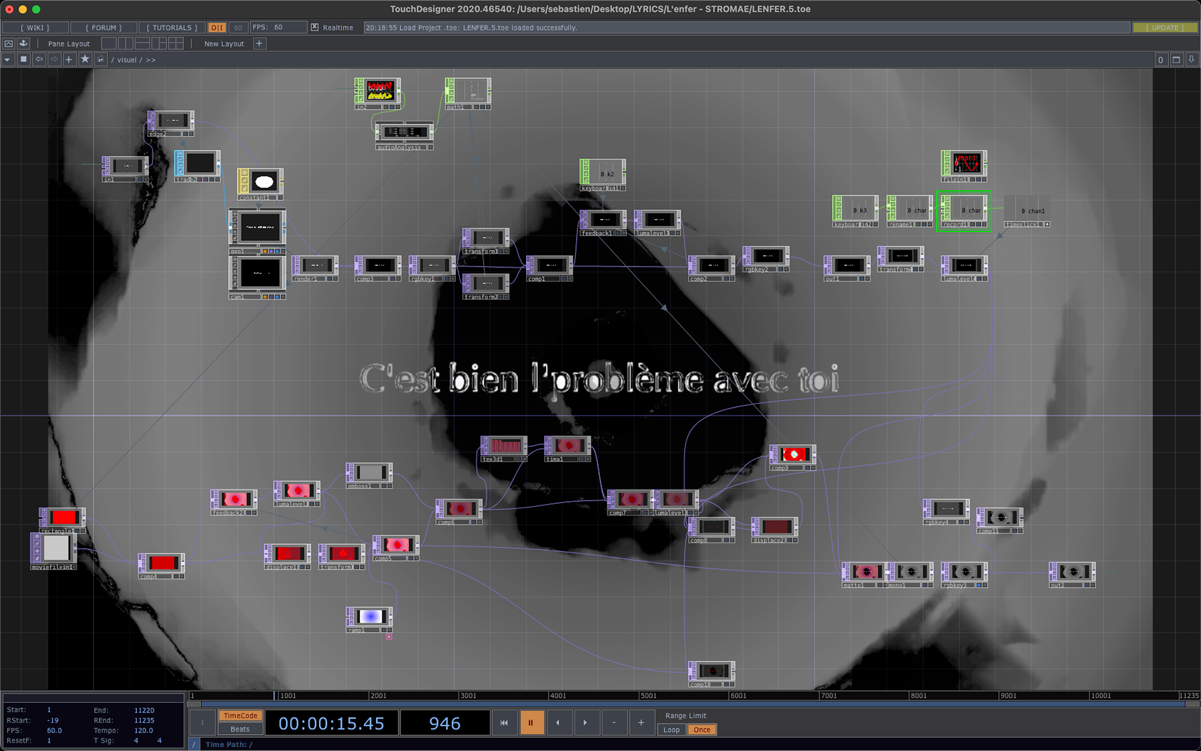Select the tex3d1 node
Image resolution: width=1201 pixels, height=751 pixels.
pyautogui.click(x=504, y=449)
